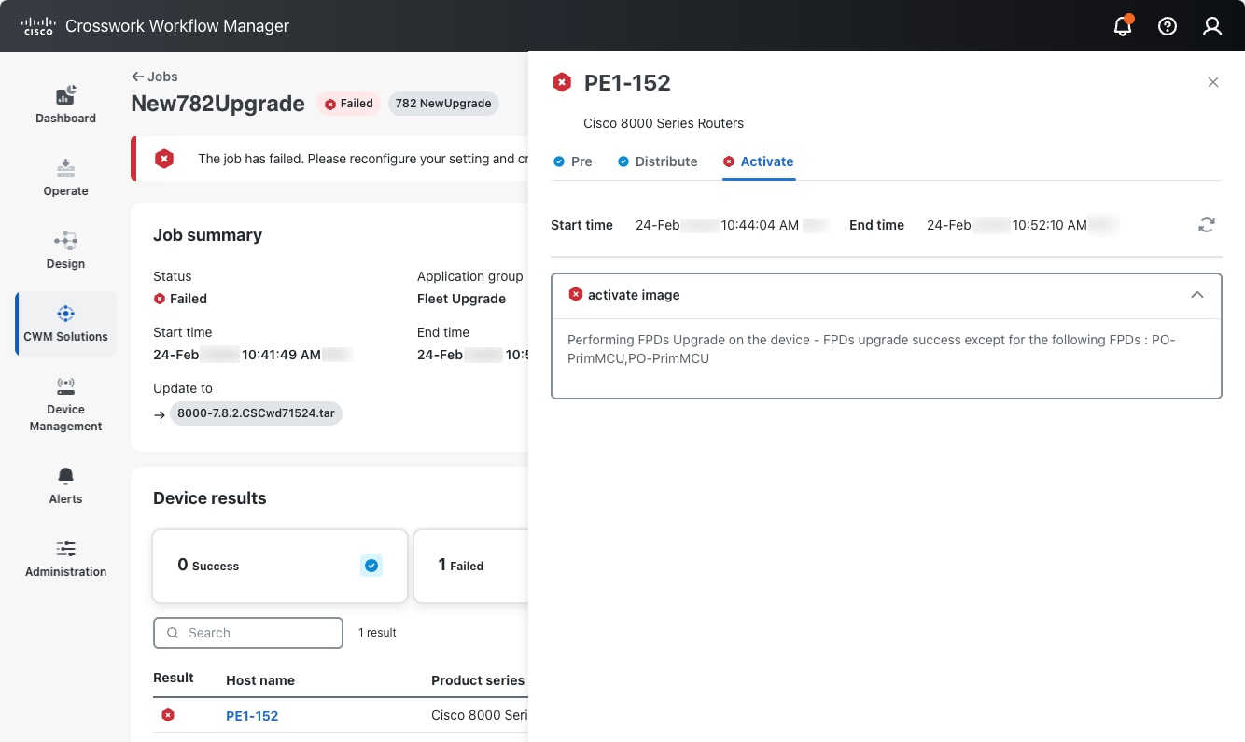The image size is (1245, 742).
Task: Select CWM Solutions in sidebar
Action: point(65,323)
